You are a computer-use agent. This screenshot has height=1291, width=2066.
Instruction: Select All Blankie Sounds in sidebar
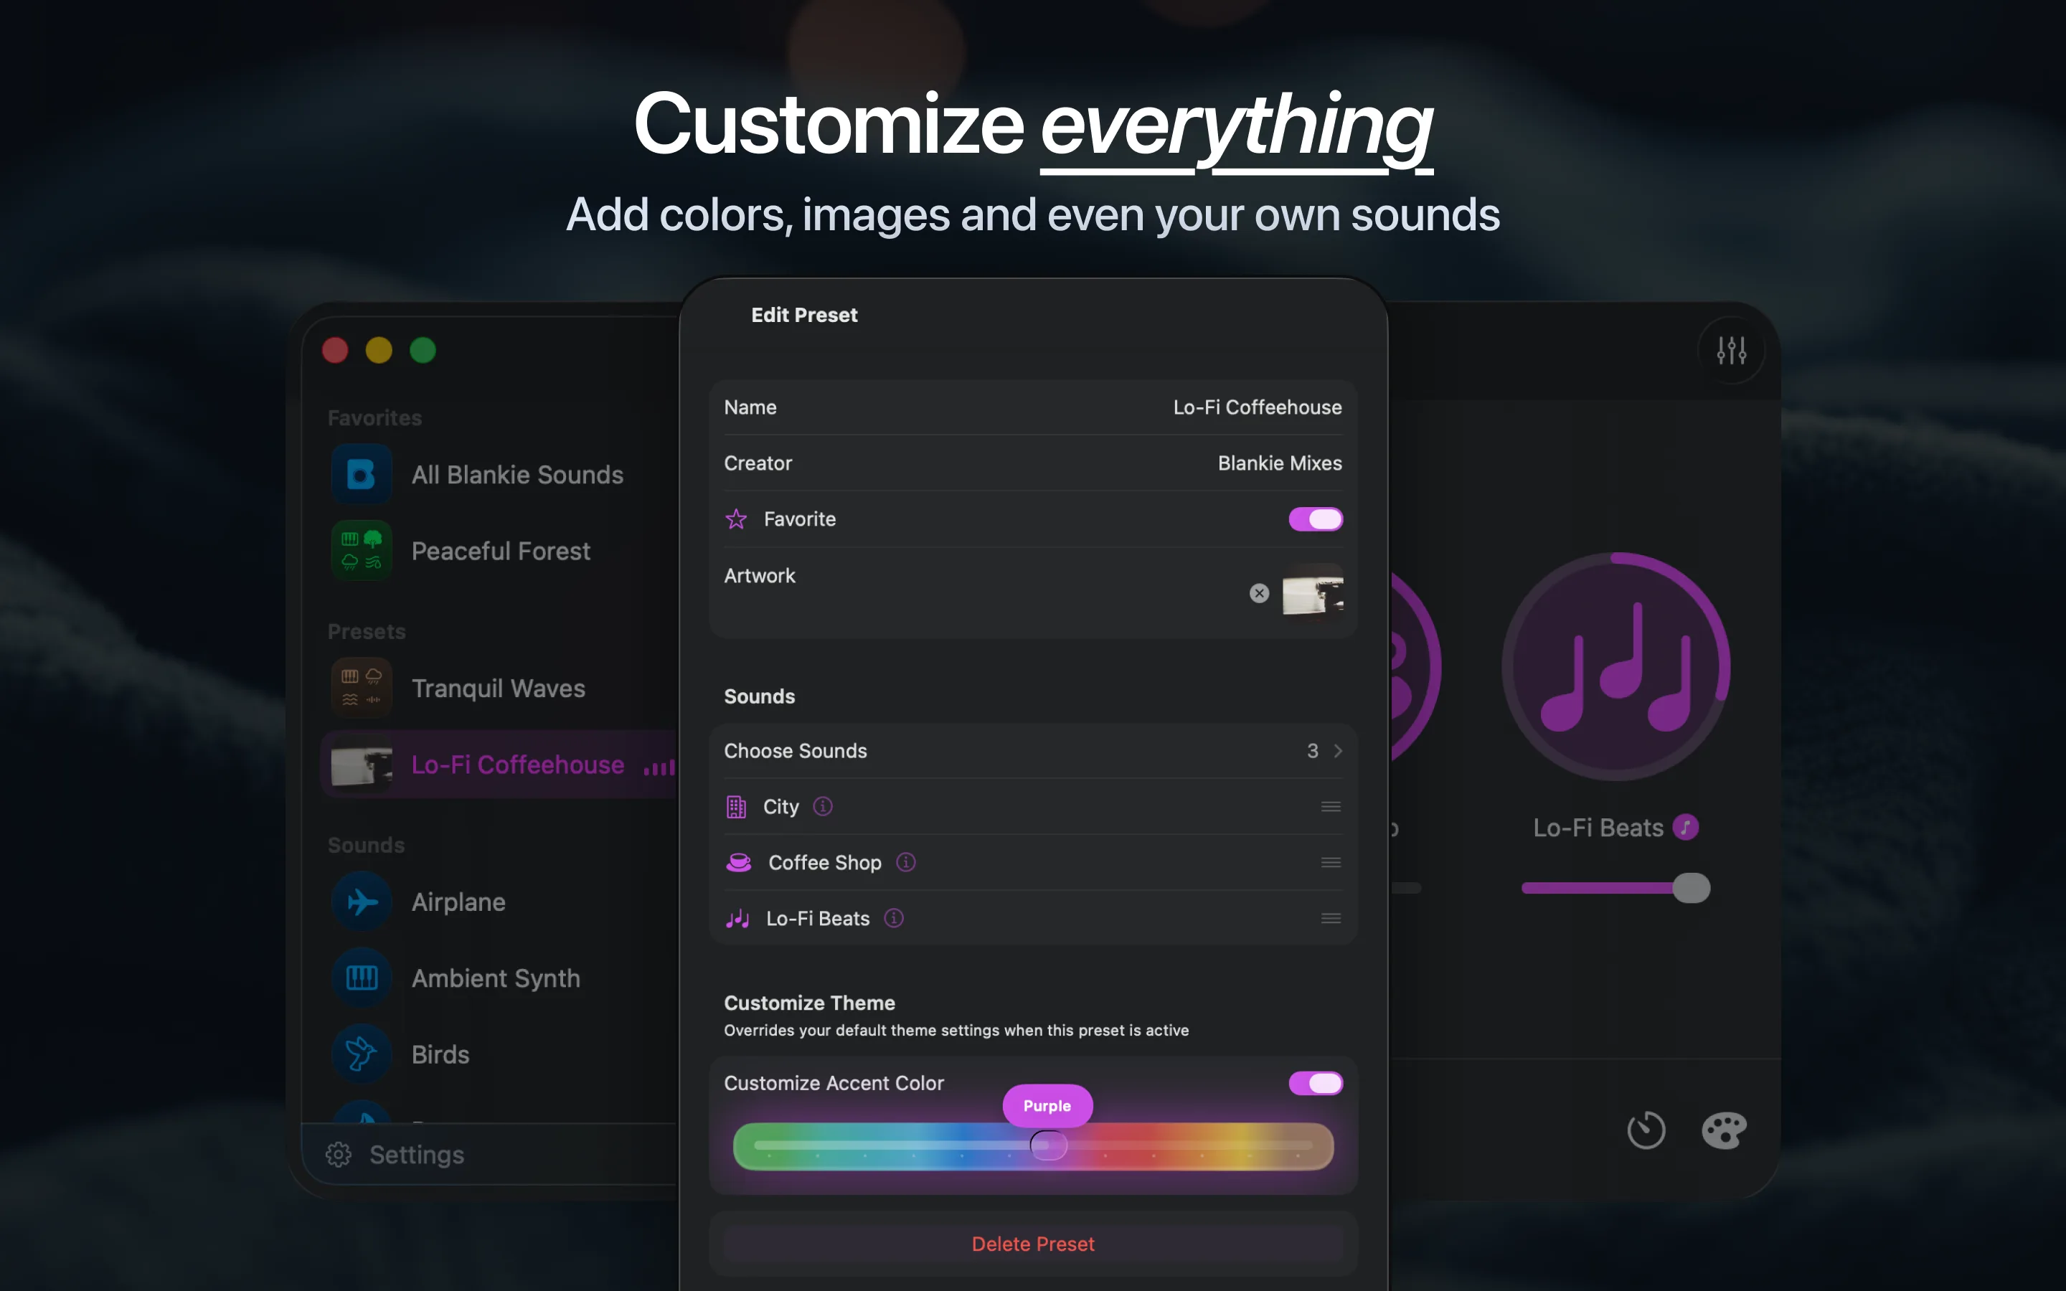(500, 474)
